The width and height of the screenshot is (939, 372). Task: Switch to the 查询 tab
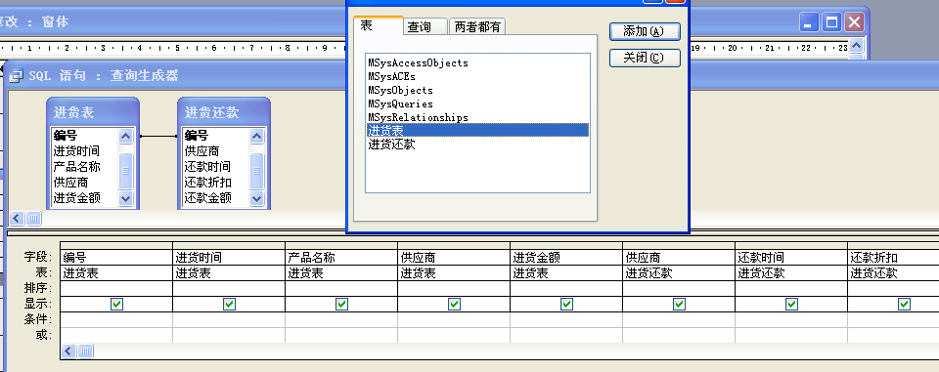pyautogui.click(x=425, y=27)
